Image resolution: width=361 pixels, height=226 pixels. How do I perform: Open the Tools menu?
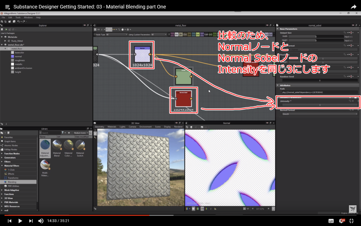pos(18,18)
